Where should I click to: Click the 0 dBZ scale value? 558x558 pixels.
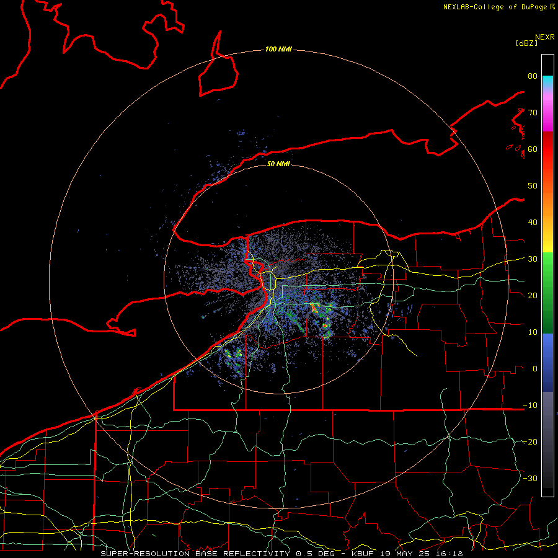tap(535, 369)
